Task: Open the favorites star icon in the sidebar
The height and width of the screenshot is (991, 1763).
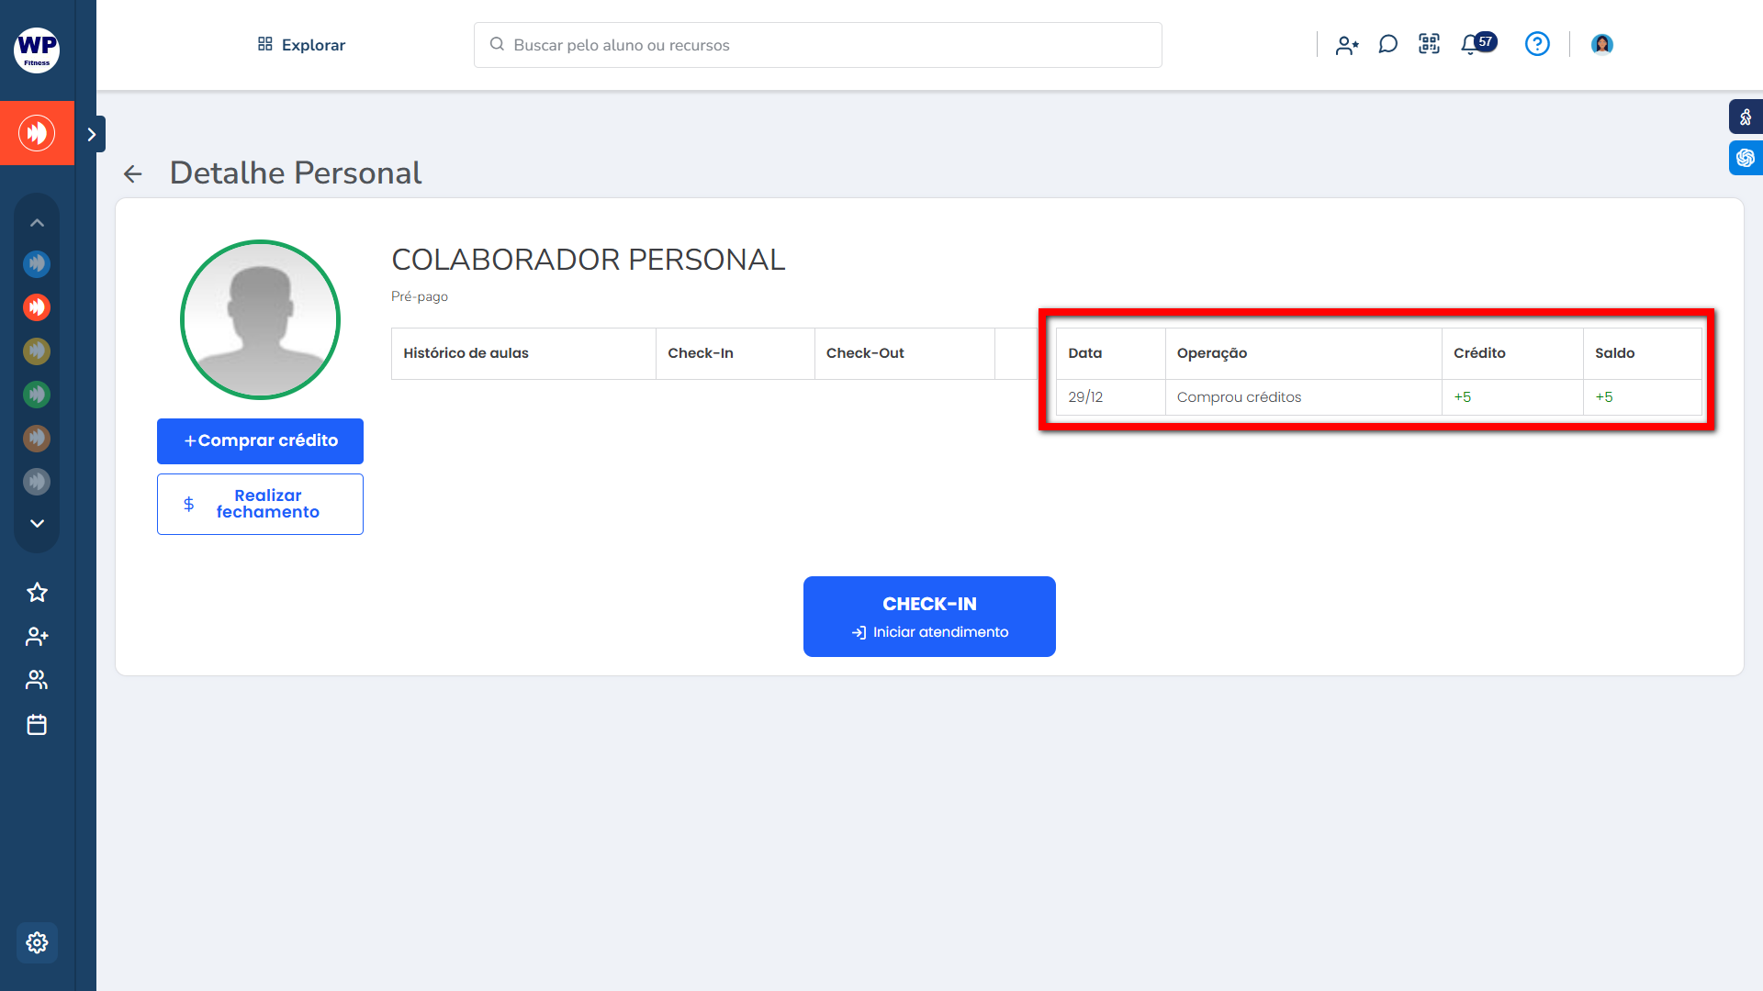Action: click(x=37, y=593)
